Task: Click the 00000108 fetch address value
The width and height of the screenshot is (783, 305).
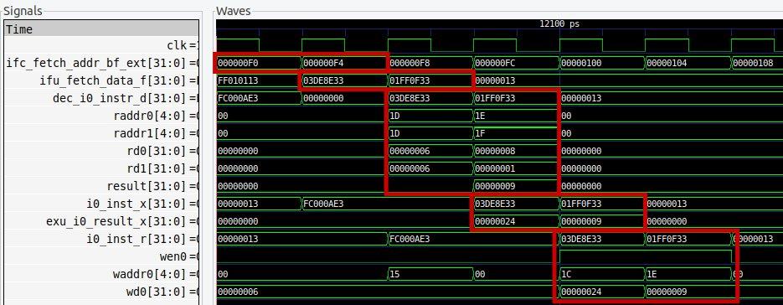Action: [x=753, y=63]
